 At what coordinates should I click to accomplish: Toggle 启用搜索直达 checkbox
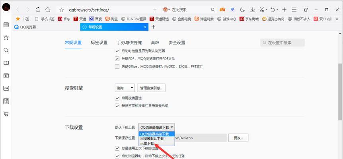pos(117,98)
